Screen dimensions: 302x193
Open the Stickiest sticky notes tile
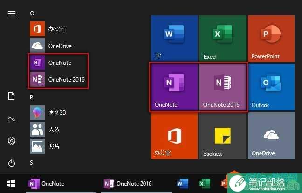223,136
